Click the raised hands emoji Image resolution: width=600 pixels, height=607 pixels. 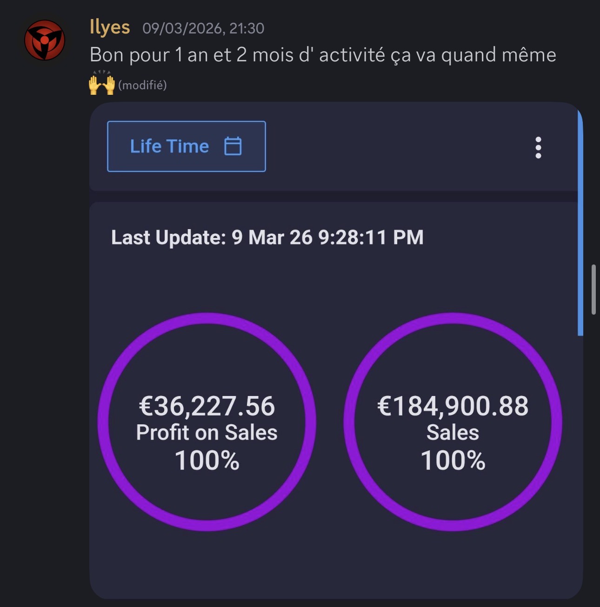click(x=102, y=84)
